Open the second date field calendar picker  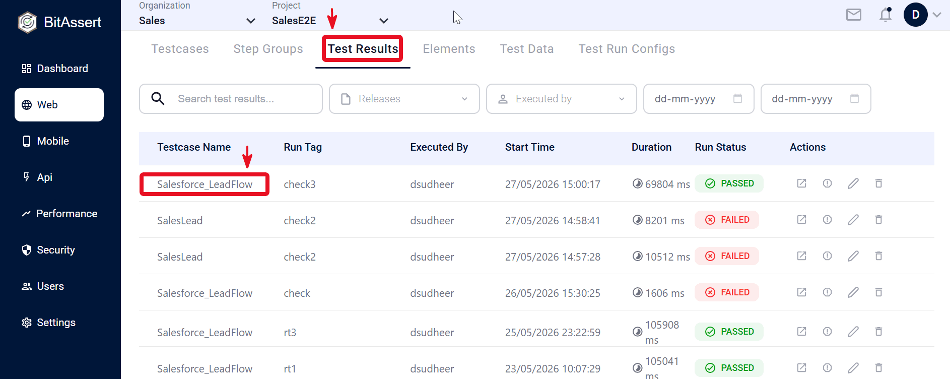point(854,98)
